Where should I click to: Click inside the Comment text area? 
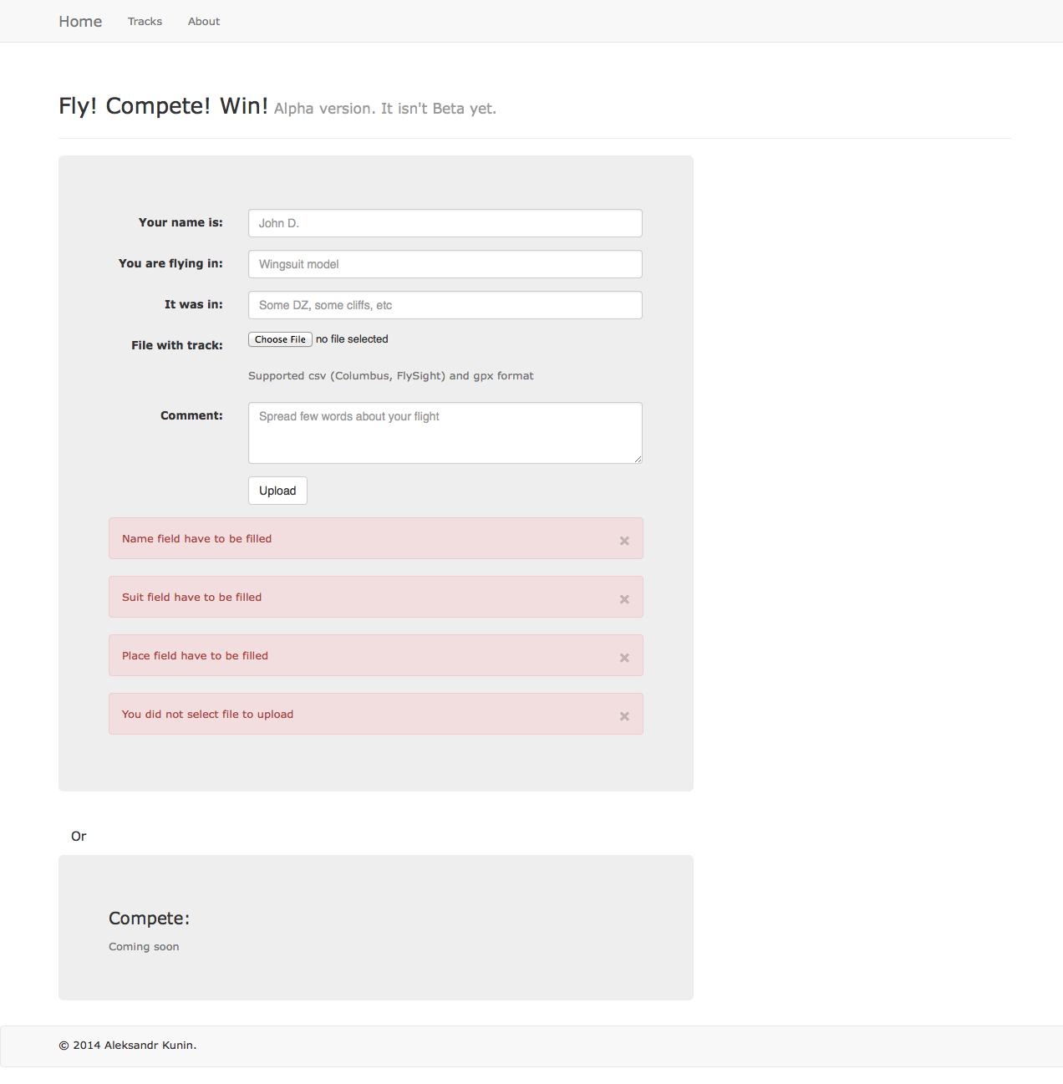click(445, 433)
